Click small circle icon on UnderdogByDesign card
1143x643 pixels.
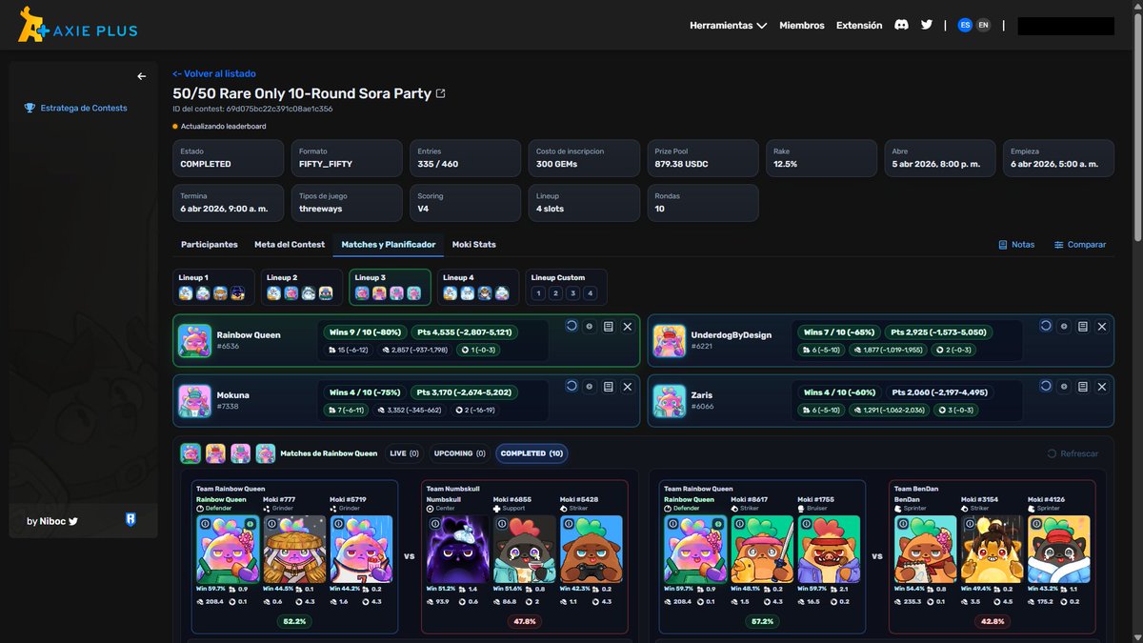(x=1064, y=326)
